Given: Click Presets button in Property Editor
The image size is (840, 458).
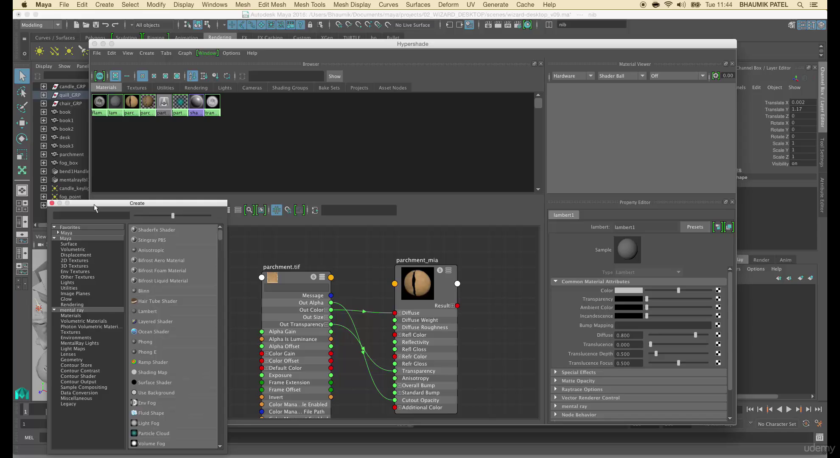Looking at the screenshot, I should tap(695, 227).
